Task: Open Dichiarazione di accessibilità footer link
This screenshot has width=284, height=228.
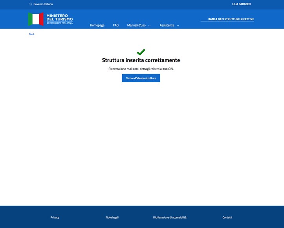Action: [x=170, y=217]
